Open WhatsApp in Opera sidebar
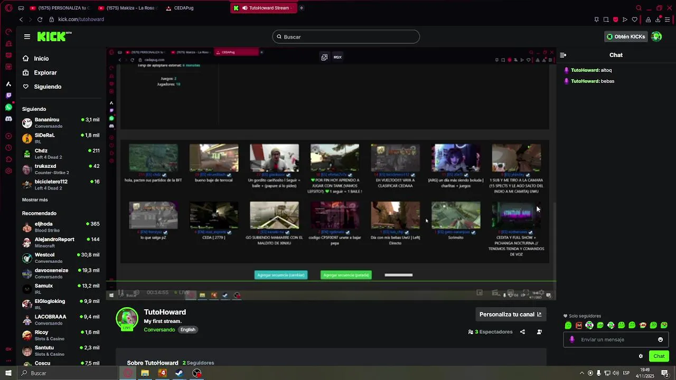 [x=8, y=107]
